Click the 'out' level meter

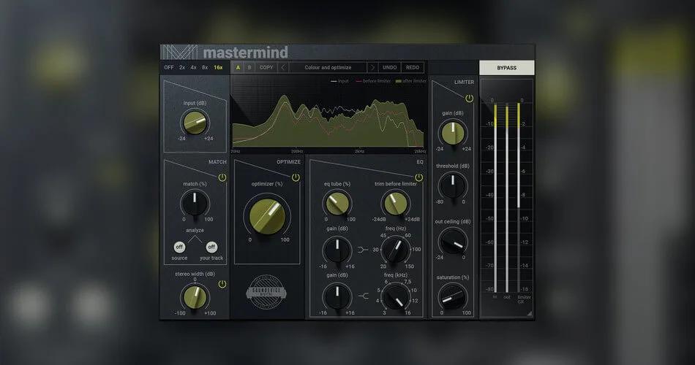[507, 198]
